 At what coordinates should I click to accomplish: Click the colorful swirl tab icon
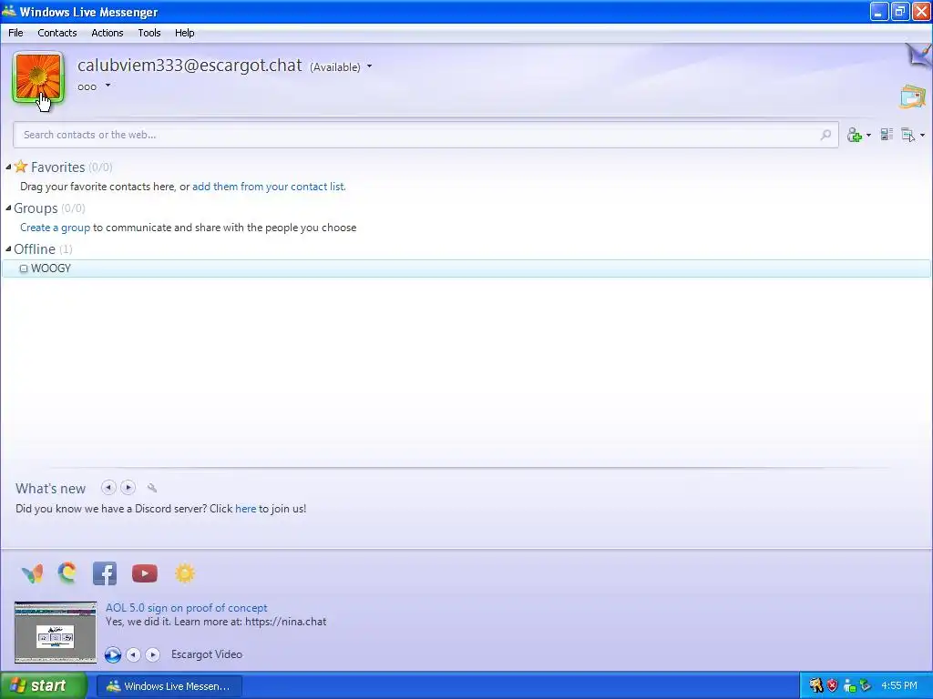[67, 573]
